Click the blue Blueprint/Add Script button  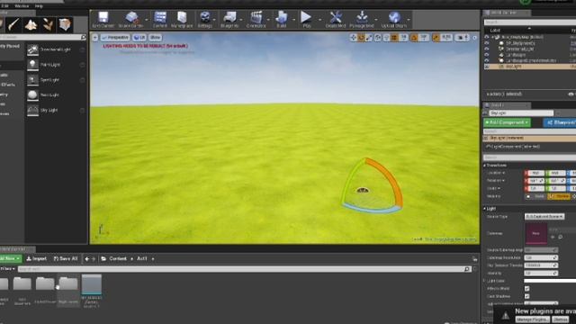coord(560,122)
